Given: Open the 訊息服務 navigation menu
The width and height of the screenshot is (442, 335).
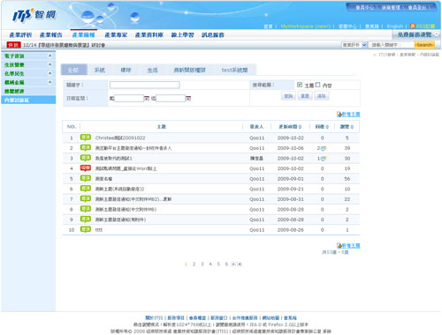Looking at the screenshot, I should [213, 35].
